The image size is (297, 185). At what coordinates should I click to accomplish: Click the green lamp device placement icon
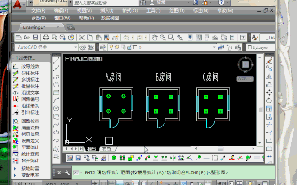click(x=114, y=158)
